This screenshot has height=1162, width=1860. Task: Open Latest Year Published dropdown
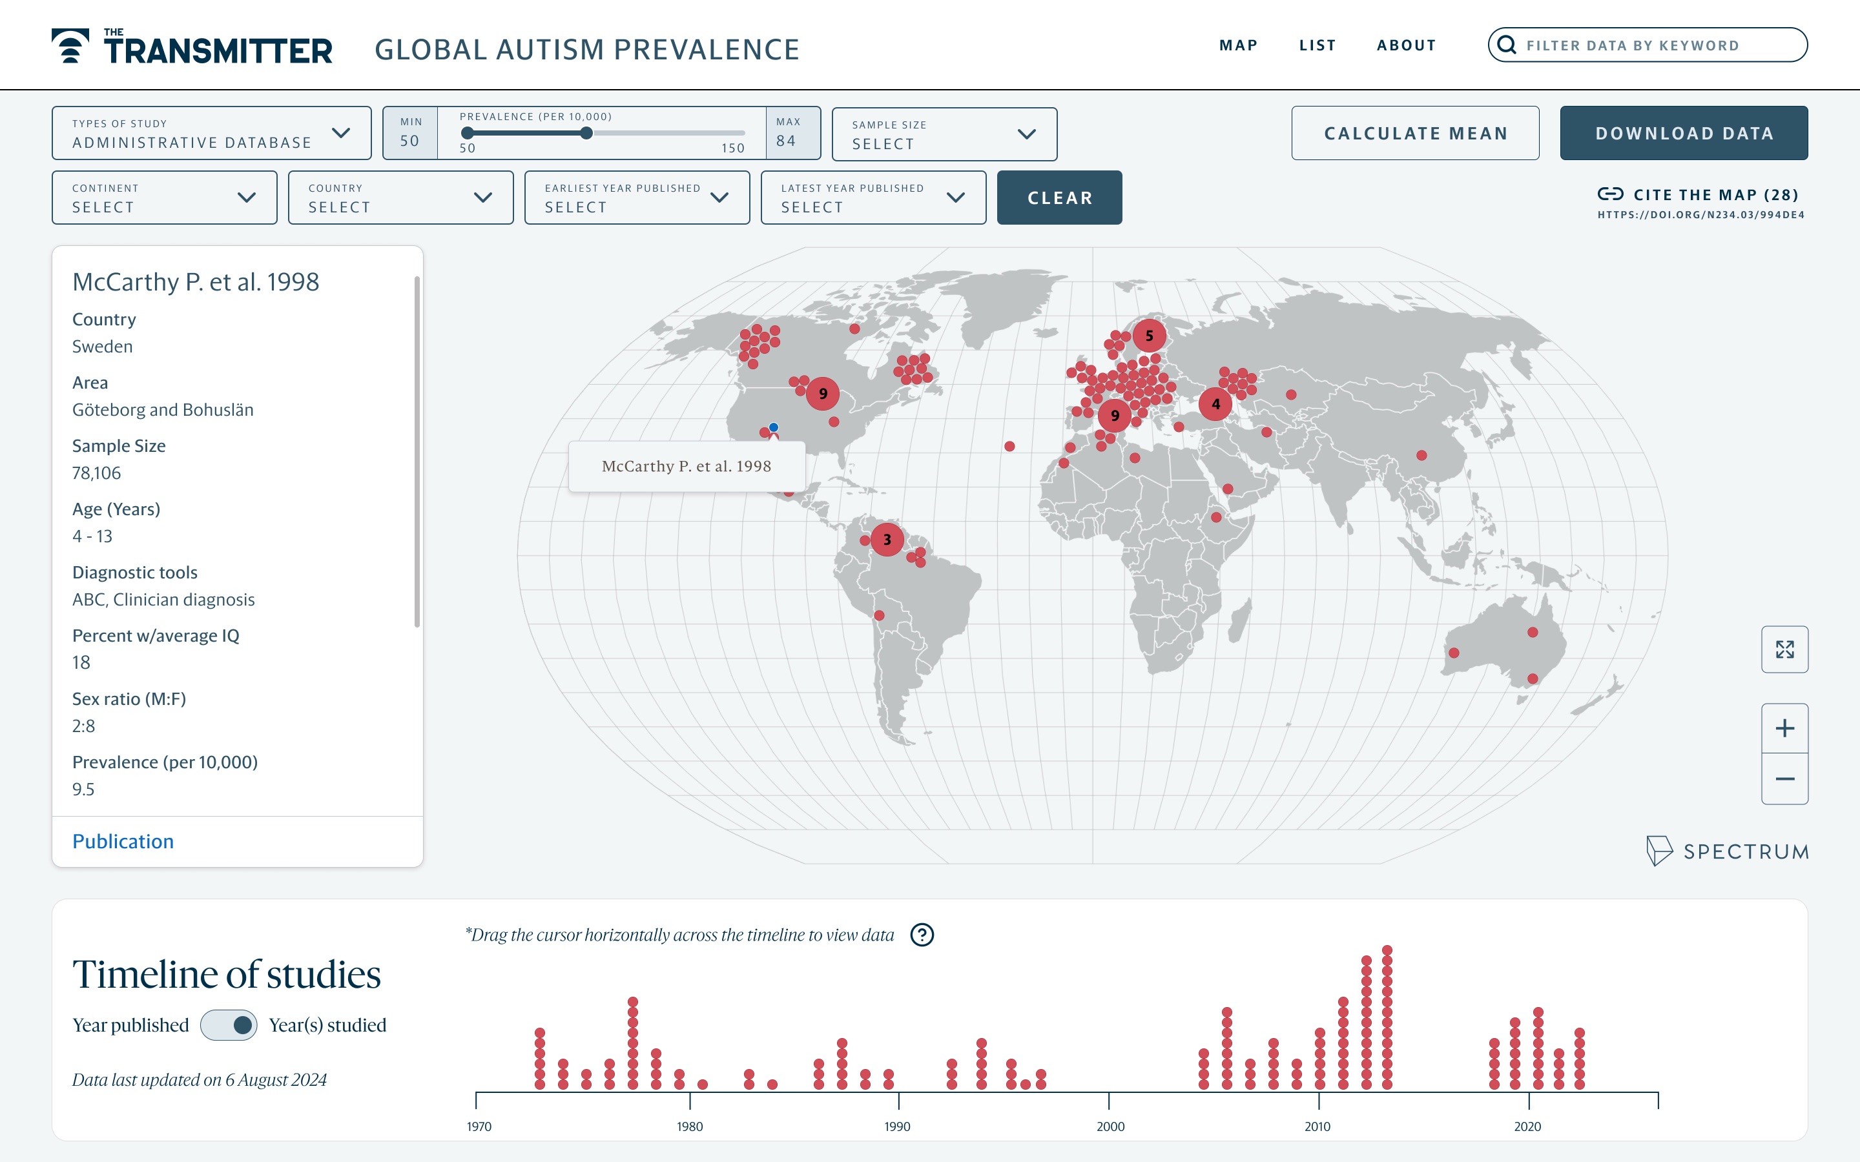pyautogui.click(x=873, y=198)
